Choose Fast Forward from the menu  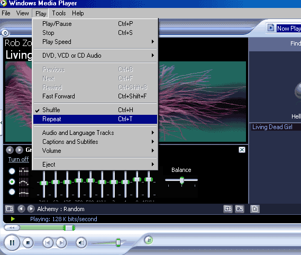[95, 96]
